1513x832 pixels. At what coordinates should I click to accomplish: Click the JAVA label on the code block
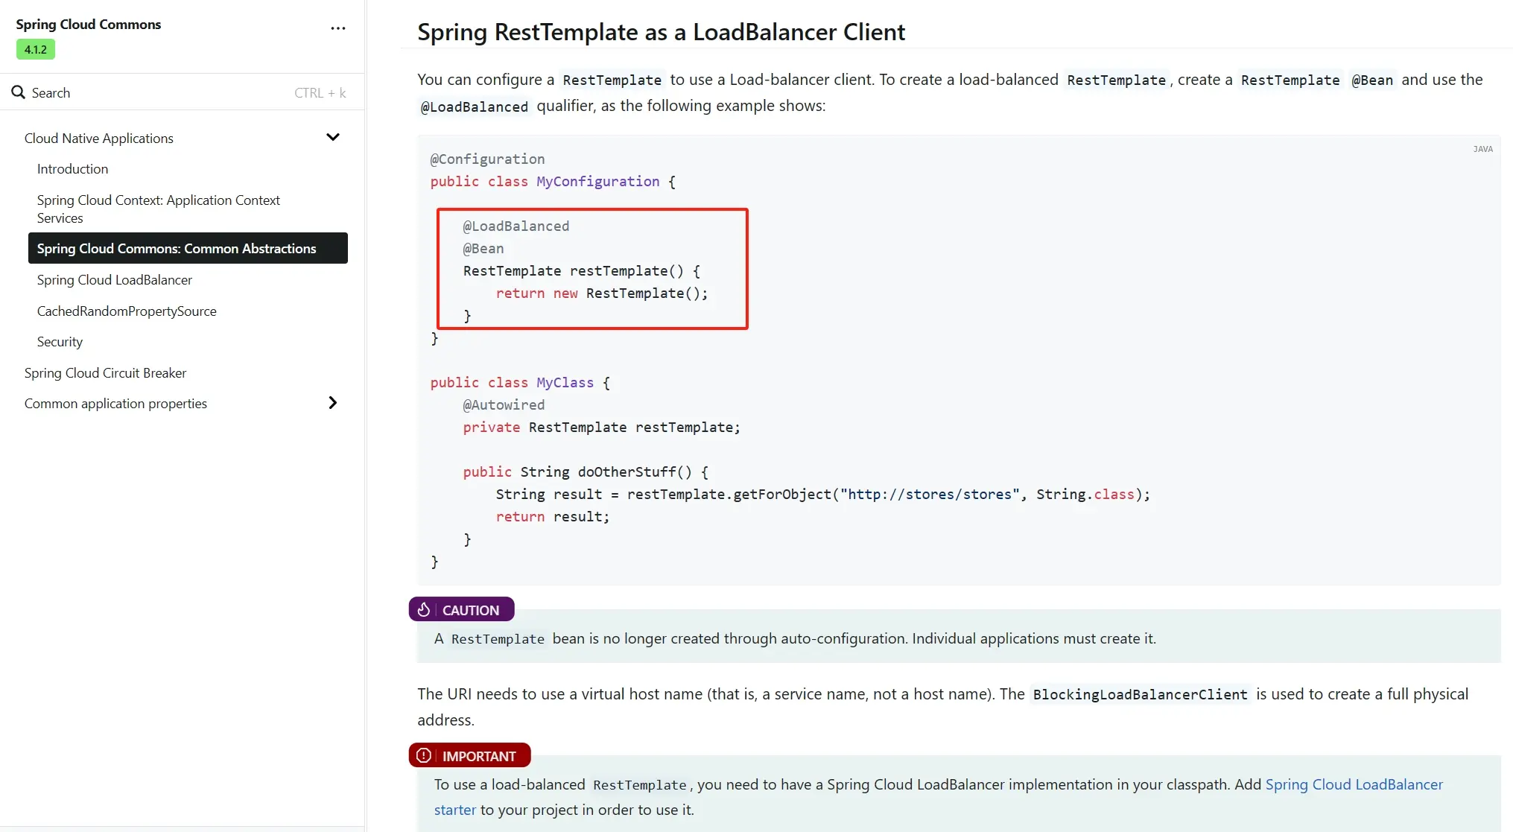click(x=1482, y=148)
